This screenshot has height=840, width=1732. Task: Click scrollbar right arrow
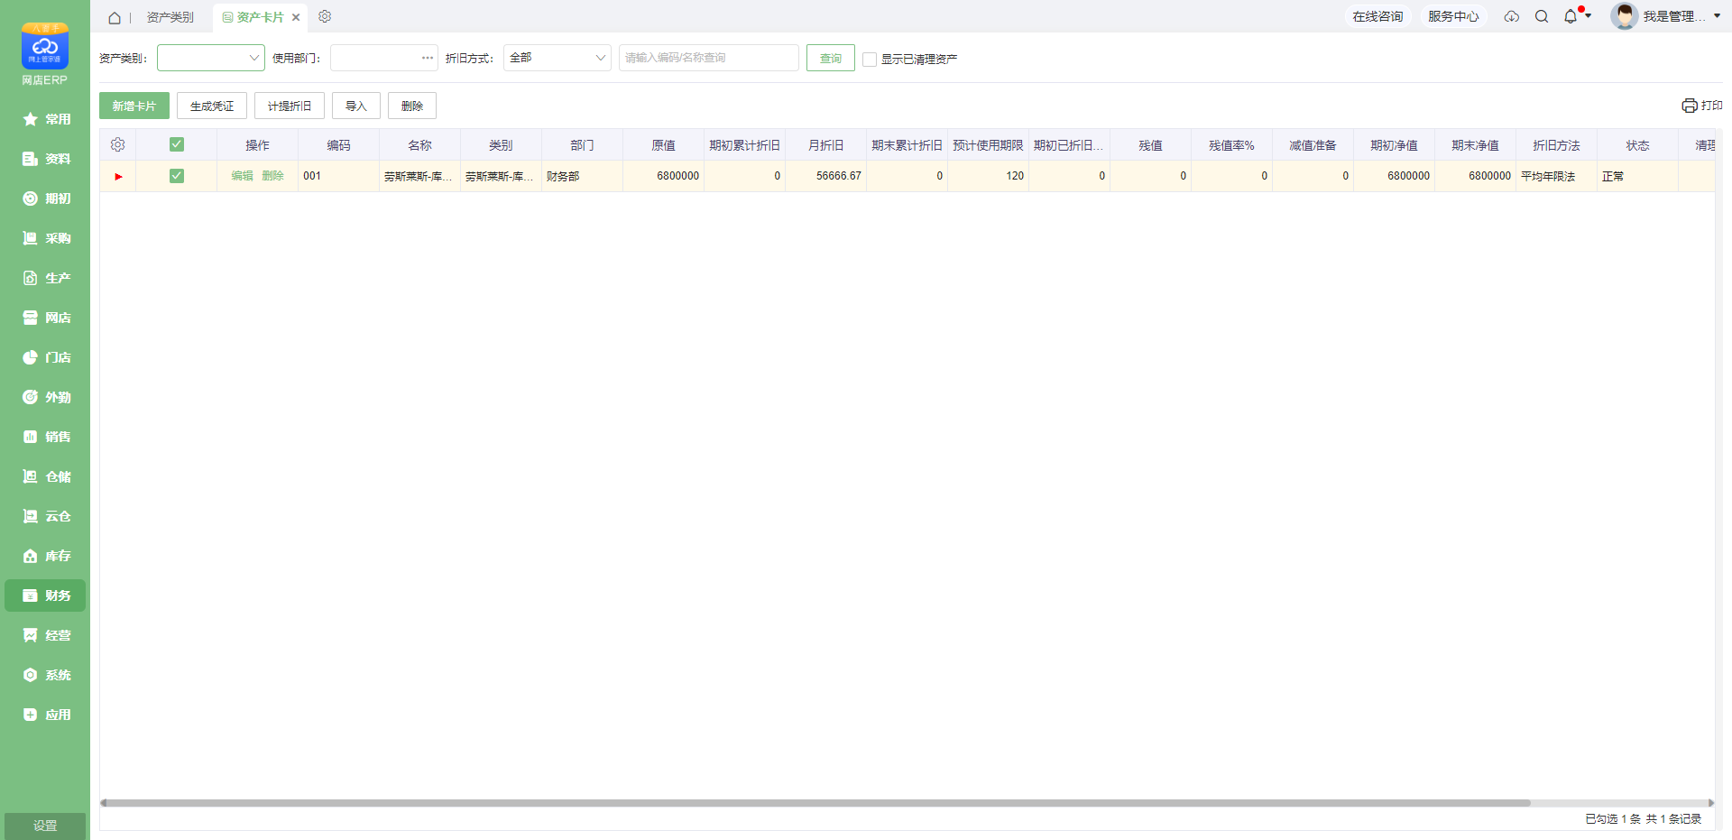(1711, 802)
